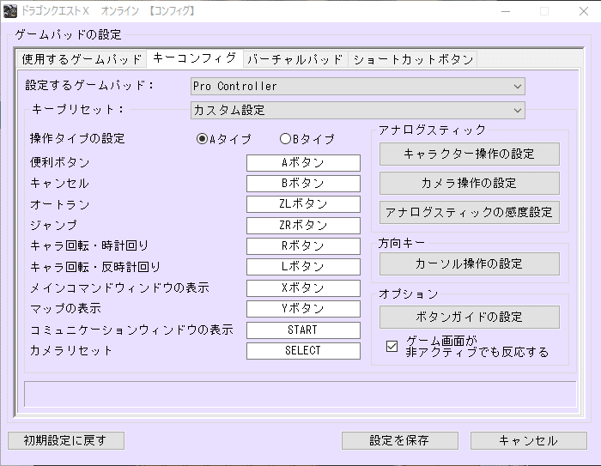Screen dimensions: 601x466
Task: Click the キャラ回転・反時計回り field (Lボタン)
Action: point(303,267)
